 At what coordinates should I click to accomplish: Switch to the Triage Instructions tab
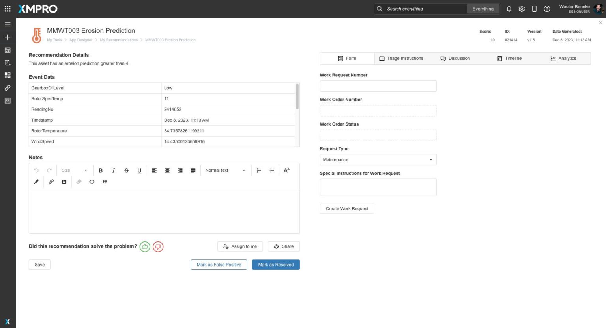[x=401, y=58]
